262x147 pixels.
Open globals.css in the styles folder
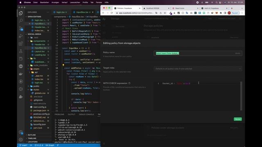pyautogui.click(x=40, y=93)
